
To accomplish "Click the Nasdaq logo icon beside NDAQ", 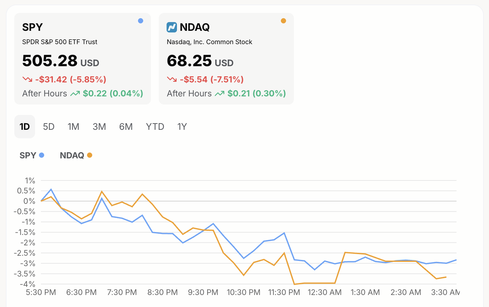I will 172,27.
